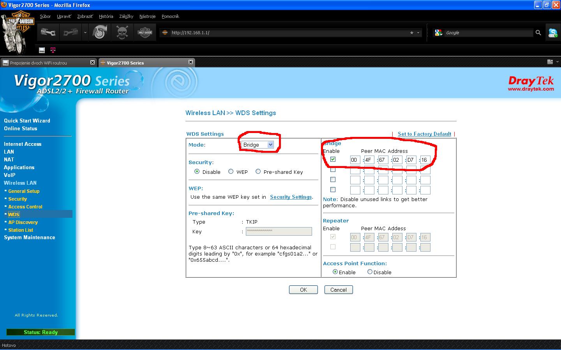Open Station List under Wireless LAN
This screenshot has height=350, width=561.
pos(21,230)
